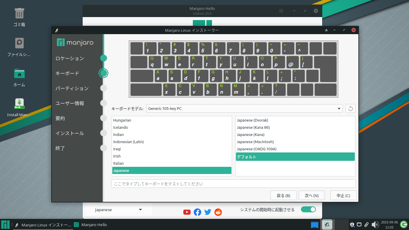Toggle システムの開始時に起動させる switch
Screen dimensions: 409x230
pyautogui.click(x=308, y=209)
